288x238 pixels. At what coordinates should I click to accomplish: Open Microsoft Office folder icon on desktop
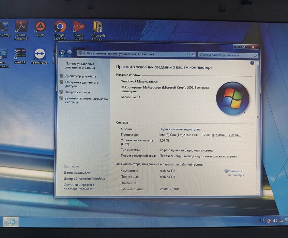[98, 31]
